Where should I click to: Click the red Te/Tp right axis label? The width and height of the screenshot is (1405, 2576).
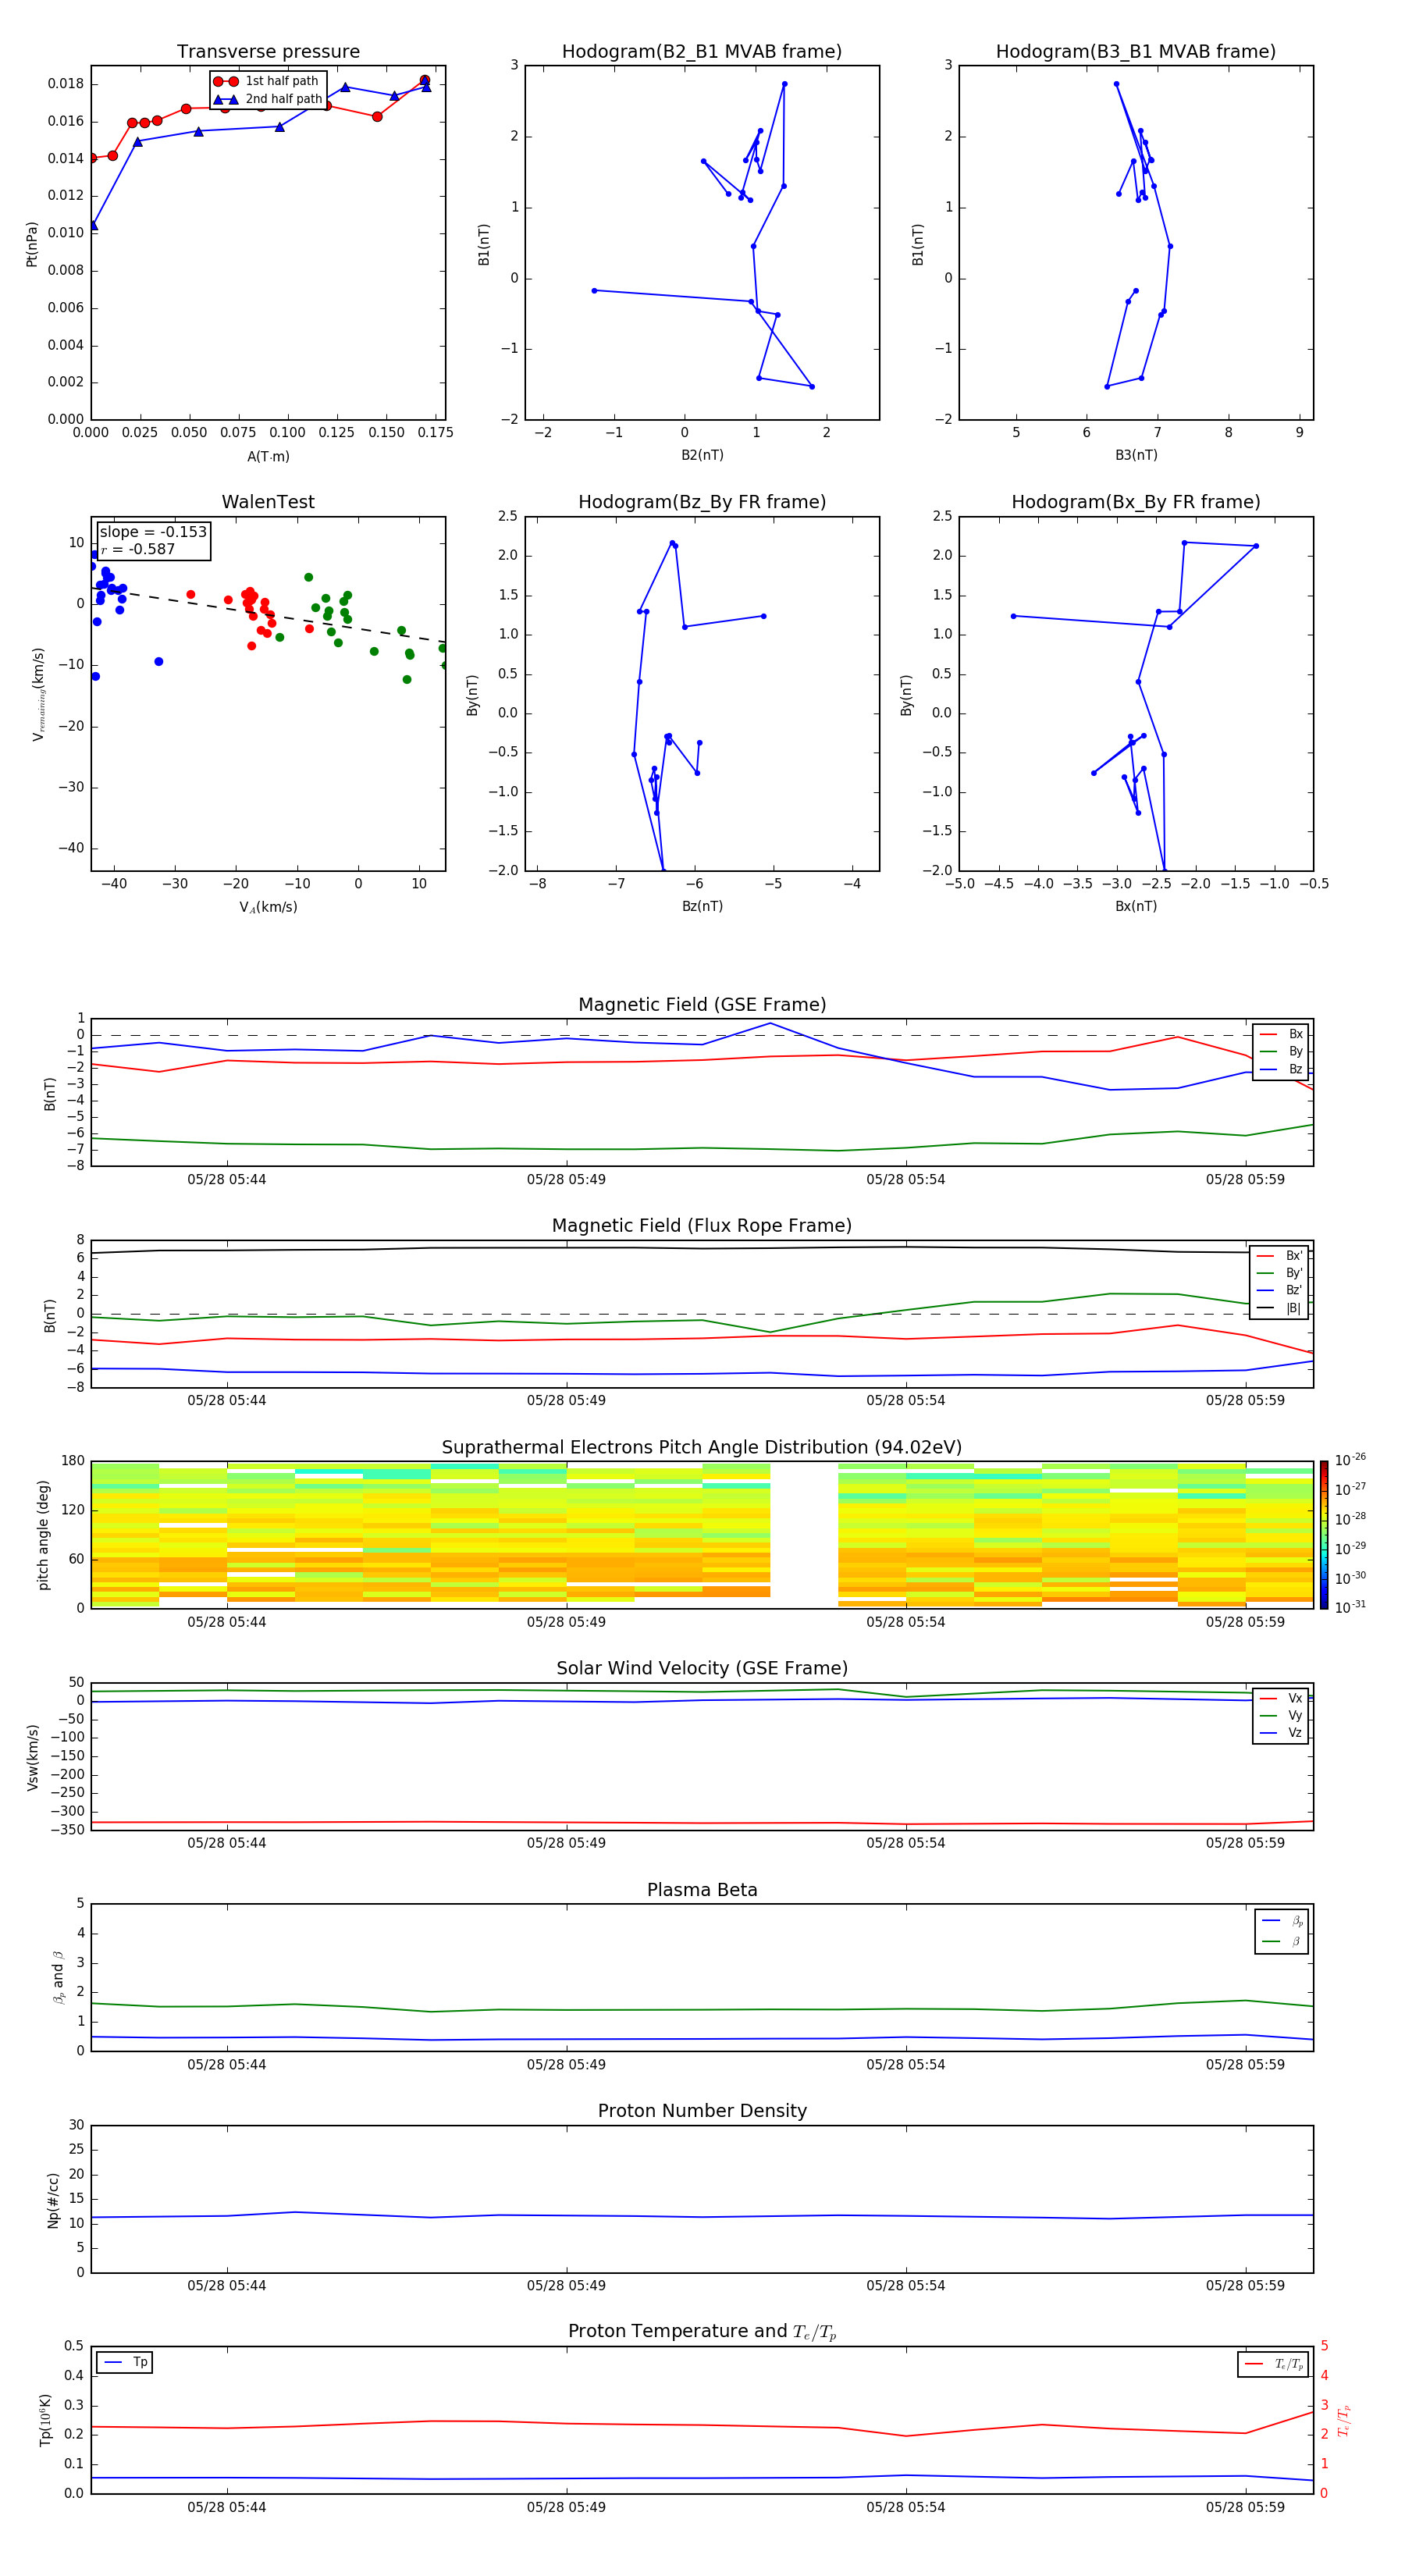click(1343, 2420)
